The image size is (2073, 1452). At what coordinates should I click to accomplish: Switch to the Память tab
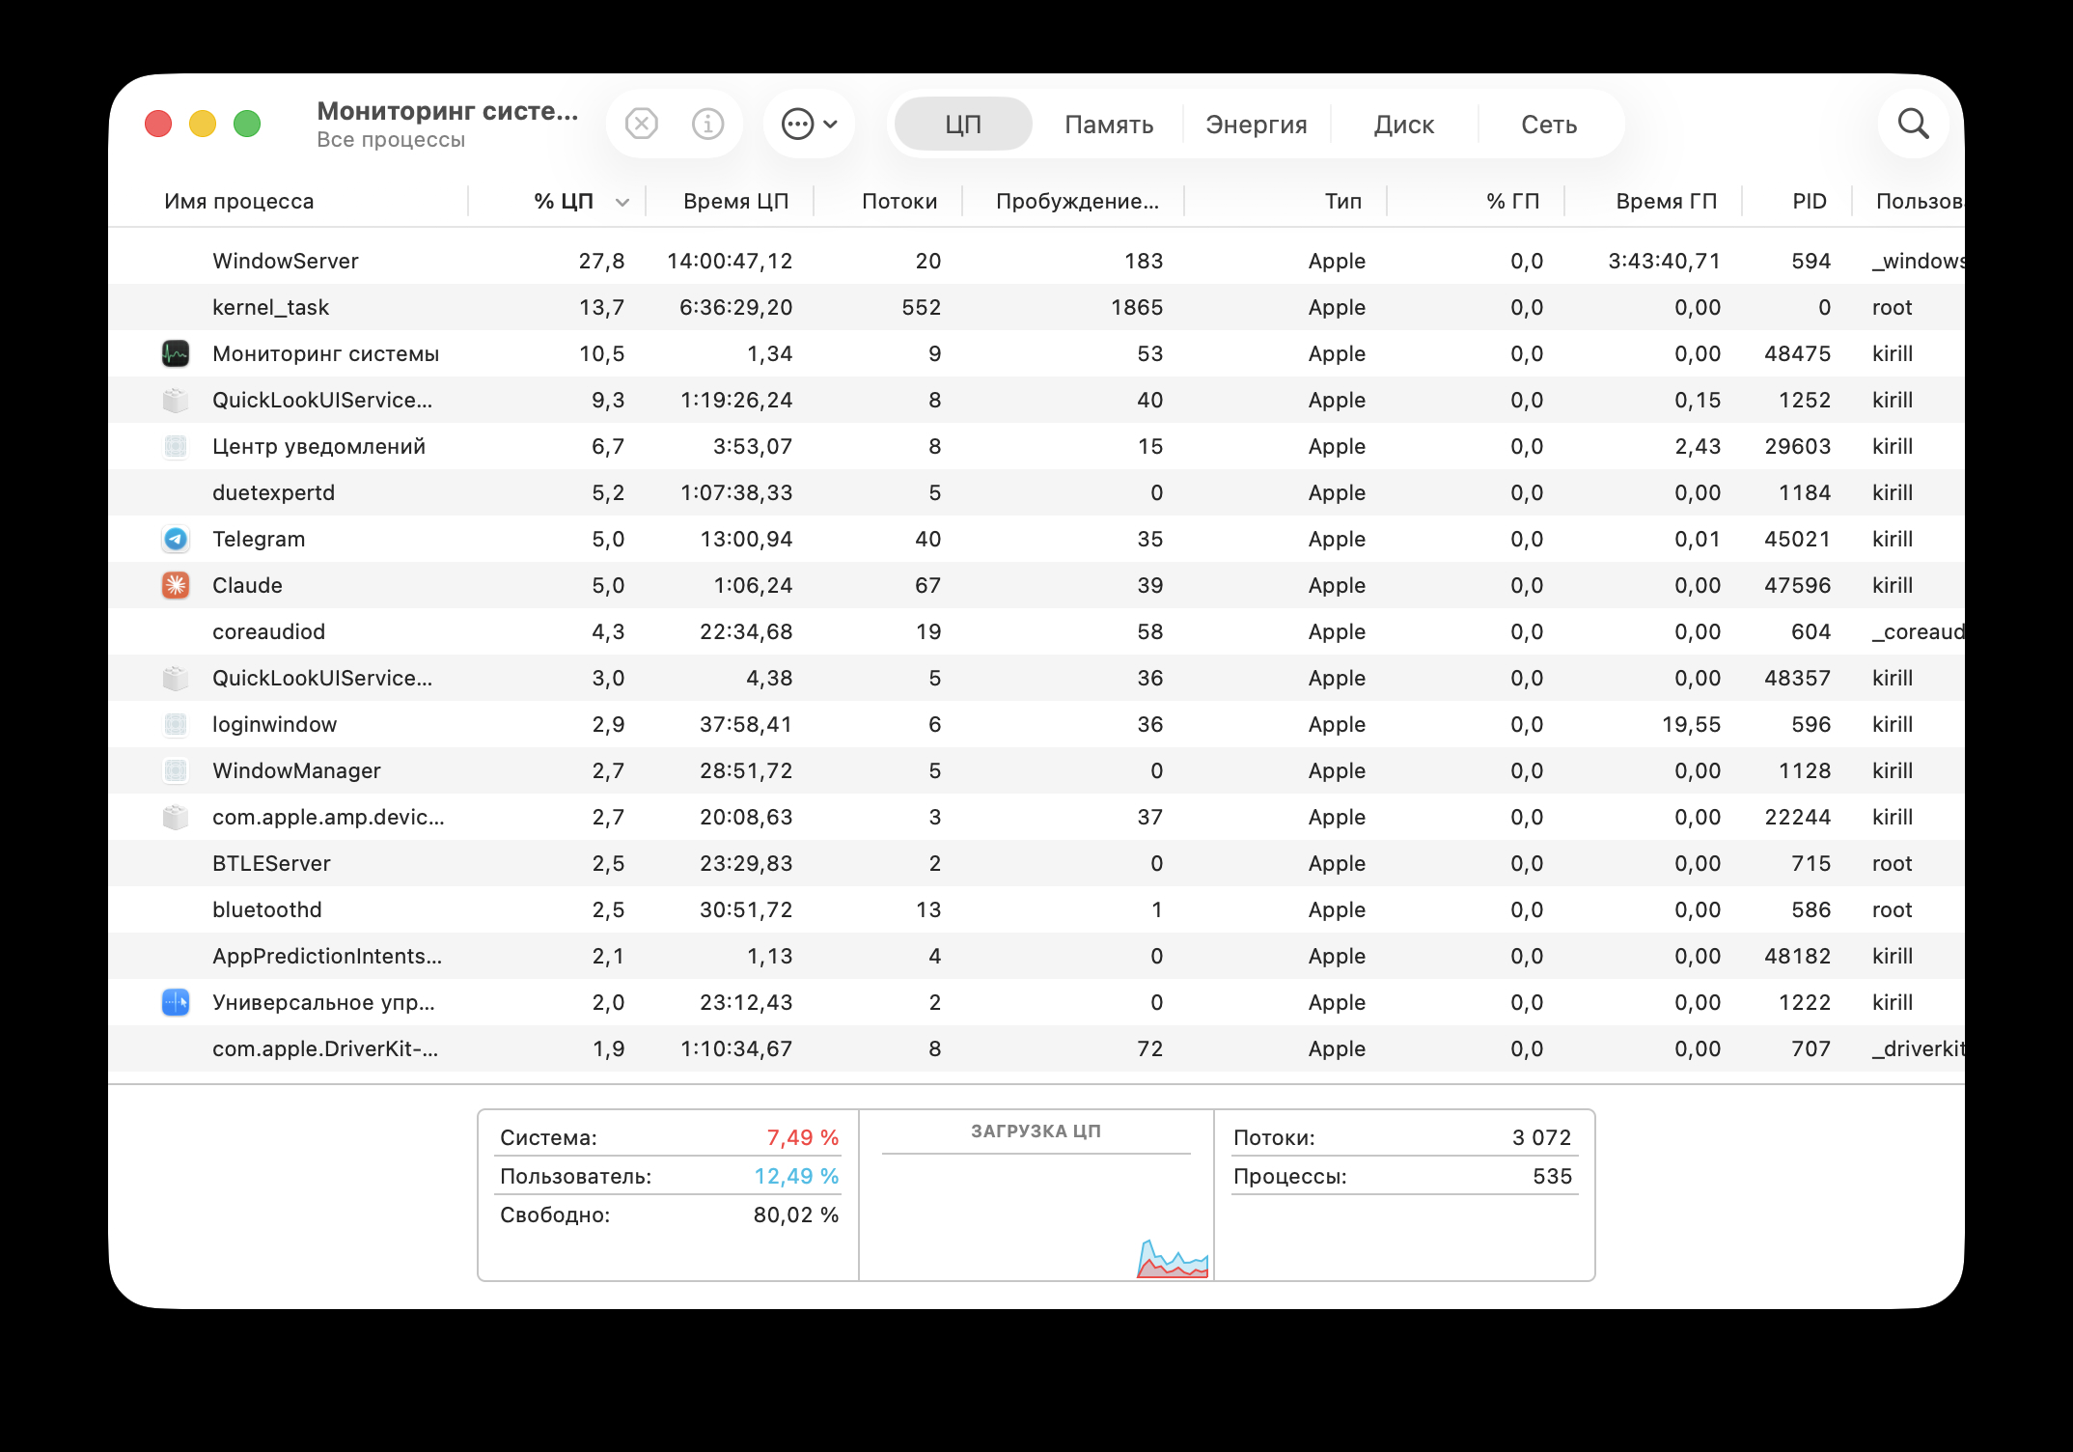tap(1109, 125)
